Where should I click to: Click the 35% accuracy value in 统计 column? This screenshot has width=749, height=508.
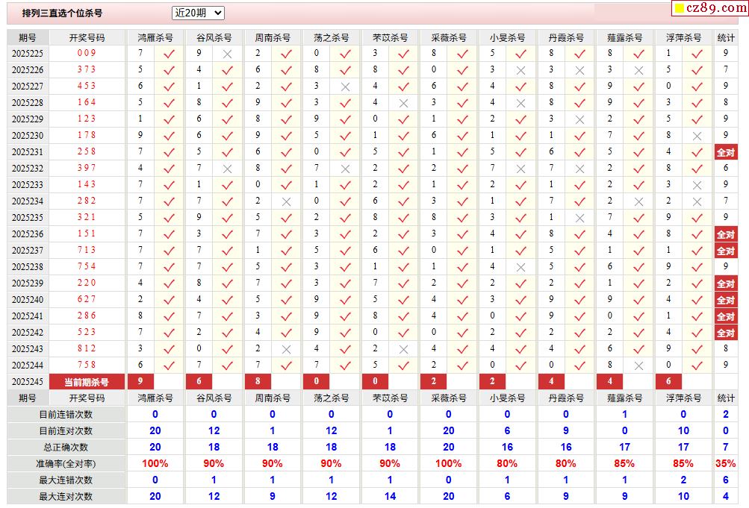pos(726,463)
